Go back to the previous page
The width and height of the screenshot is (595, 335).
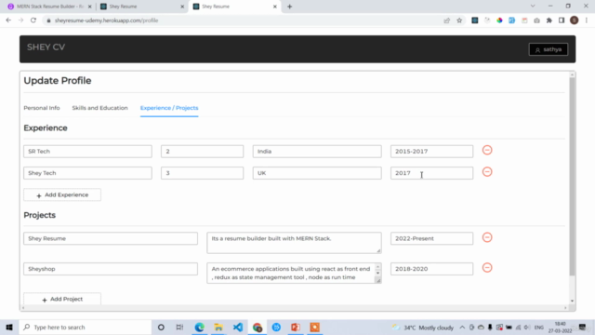(8, 20)
